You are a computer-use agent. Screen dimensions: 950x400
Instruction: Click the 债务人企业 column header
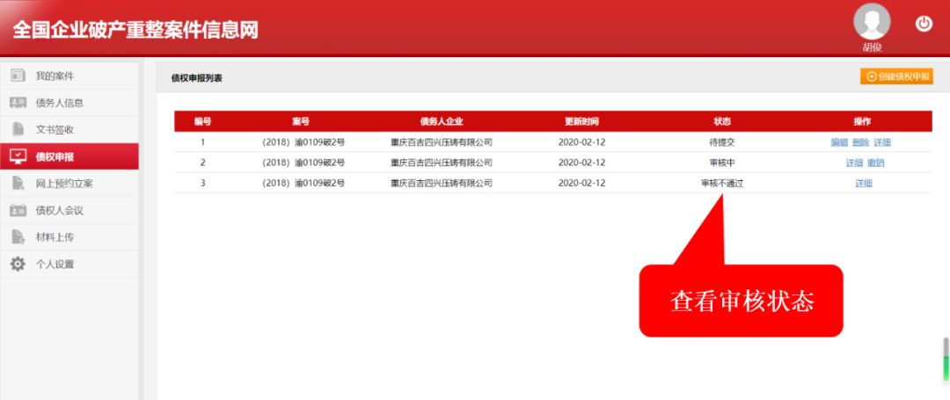441,121
